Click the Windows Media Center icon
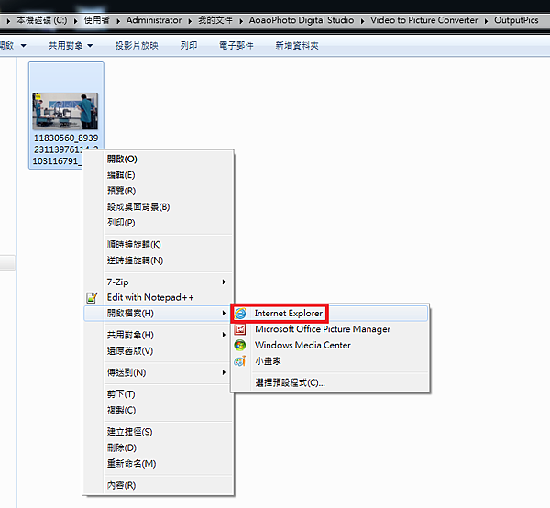The width and height of the screenshot is (550, 508). 240,345
